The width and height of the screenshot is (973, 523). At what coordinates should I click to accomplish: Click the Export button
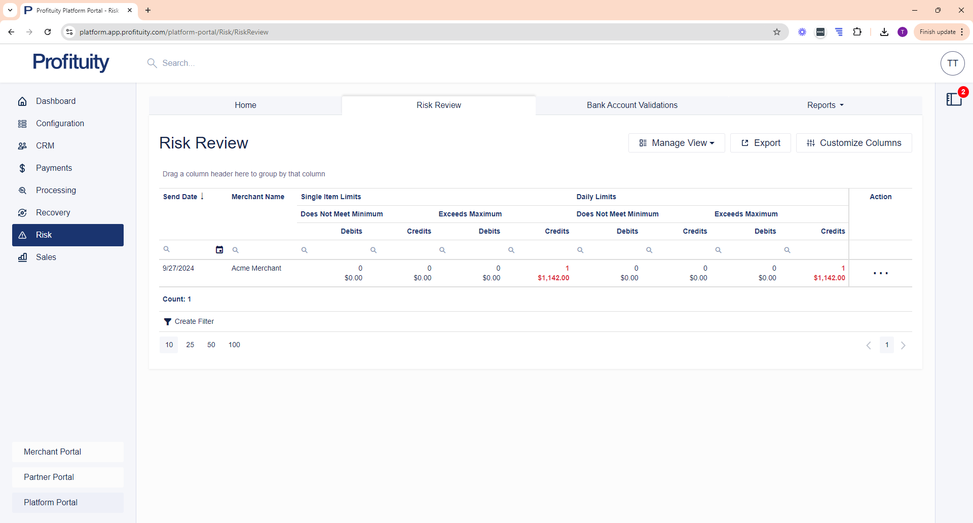(x=761, y=143)
